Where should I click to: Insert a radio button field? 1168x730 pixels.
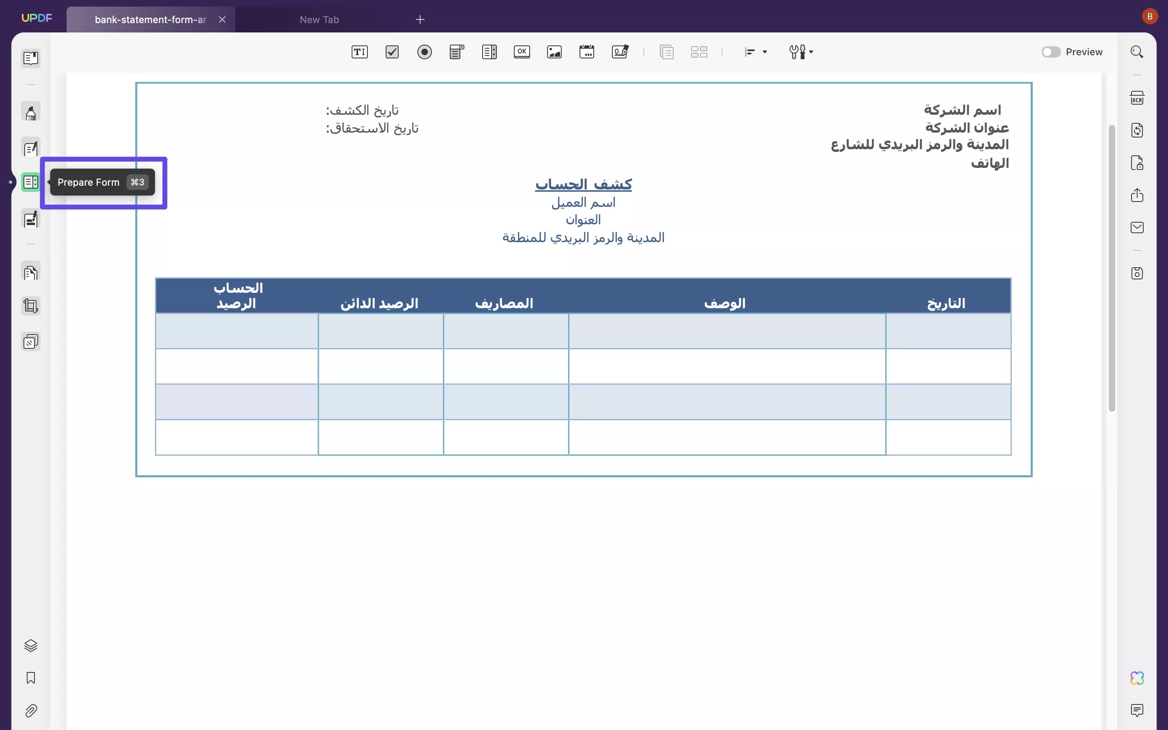point(424,52)
